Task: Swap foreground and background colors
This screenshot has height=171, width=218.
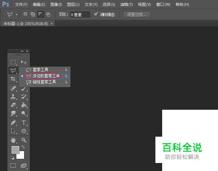Action: 23,147
